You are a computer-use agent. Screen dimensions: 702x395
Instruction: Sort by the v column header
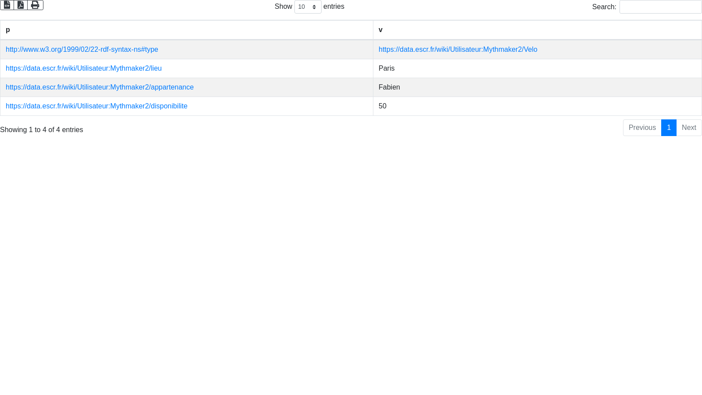click(x=537, y=30)
